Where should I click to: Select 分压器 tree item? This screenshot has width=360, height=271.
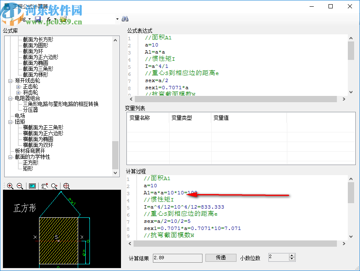point(31,110)
